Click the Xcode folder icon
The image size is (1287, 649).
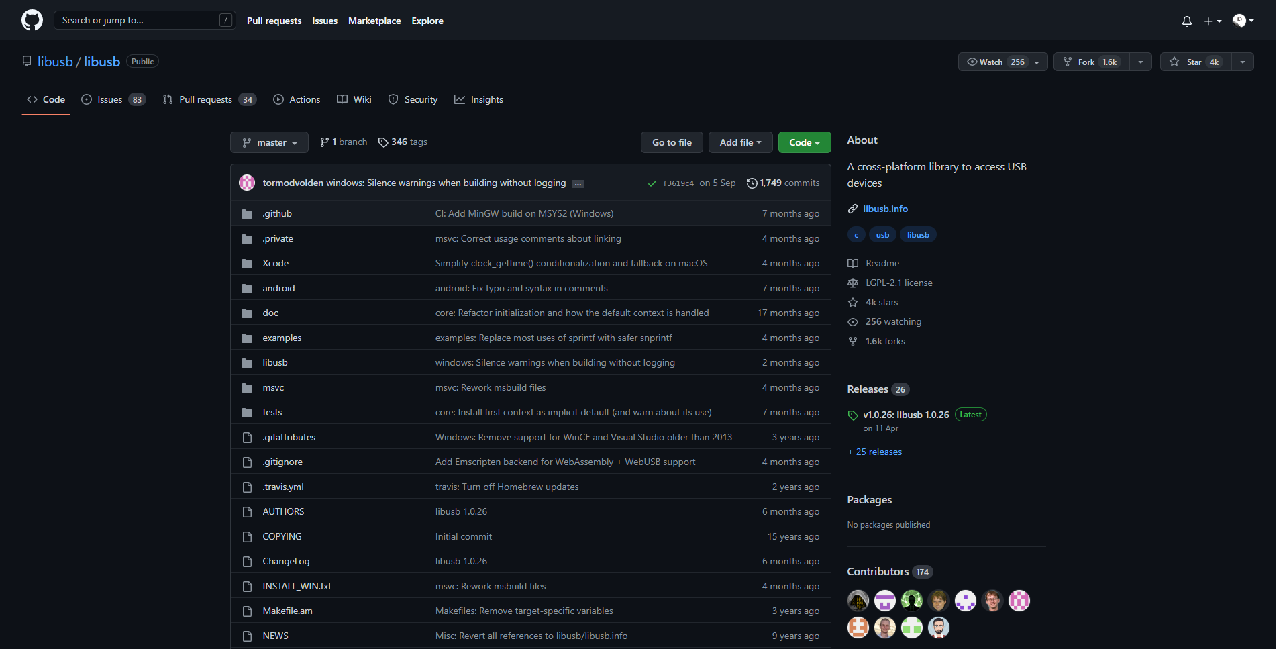(247, 264)
